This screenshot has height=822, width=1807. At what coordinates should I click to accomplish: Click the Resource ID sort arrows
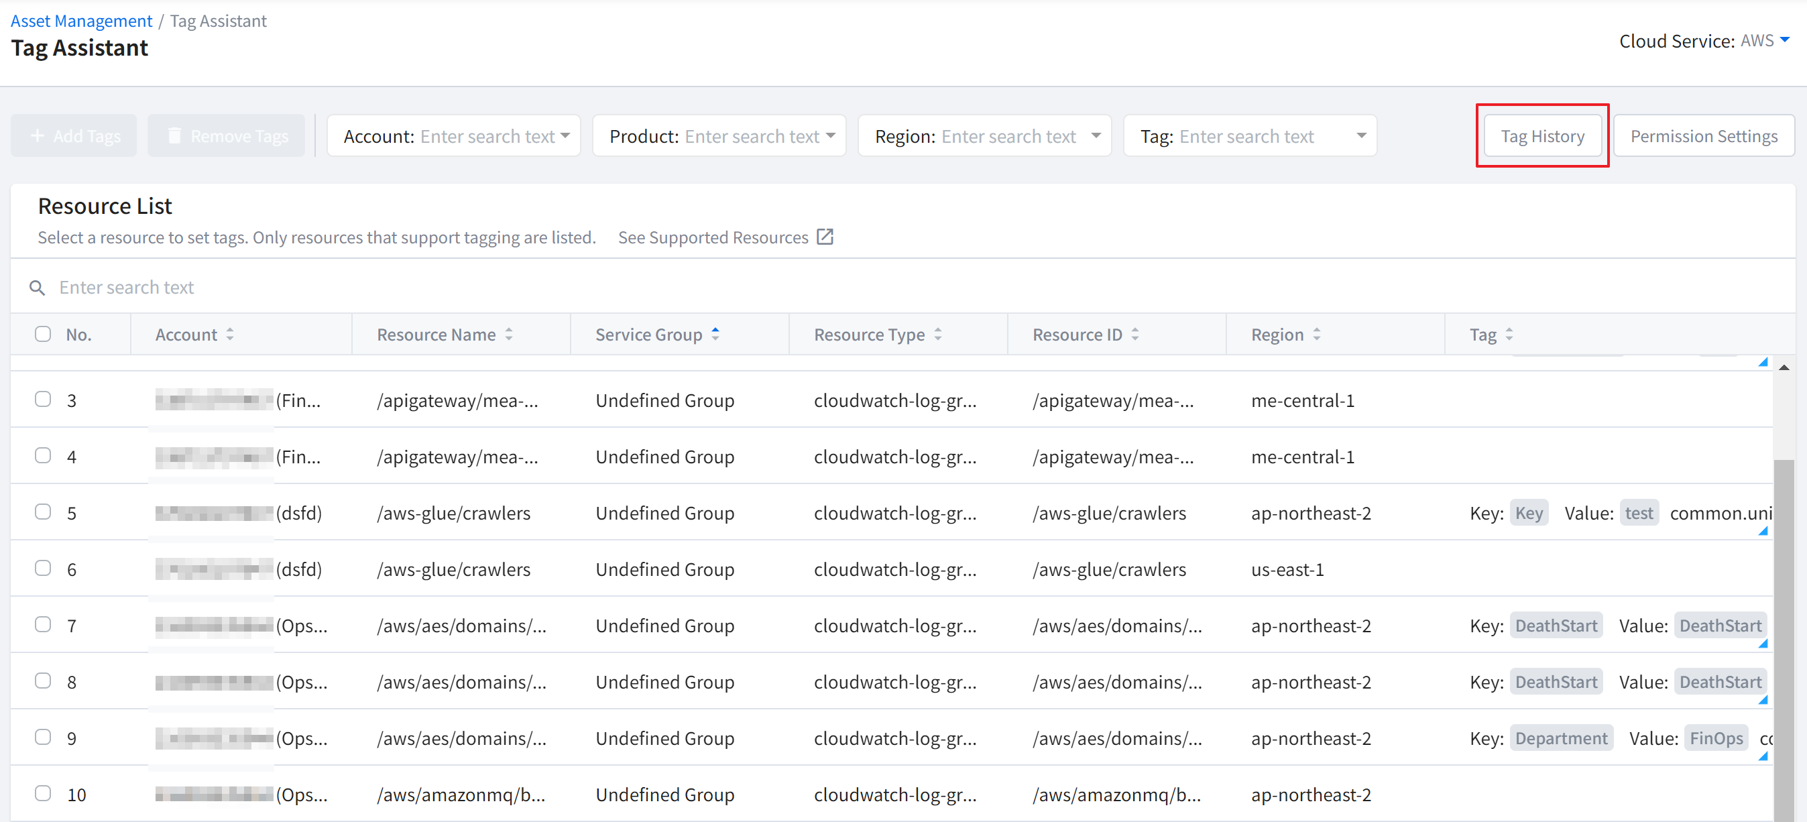point(1135,335)
